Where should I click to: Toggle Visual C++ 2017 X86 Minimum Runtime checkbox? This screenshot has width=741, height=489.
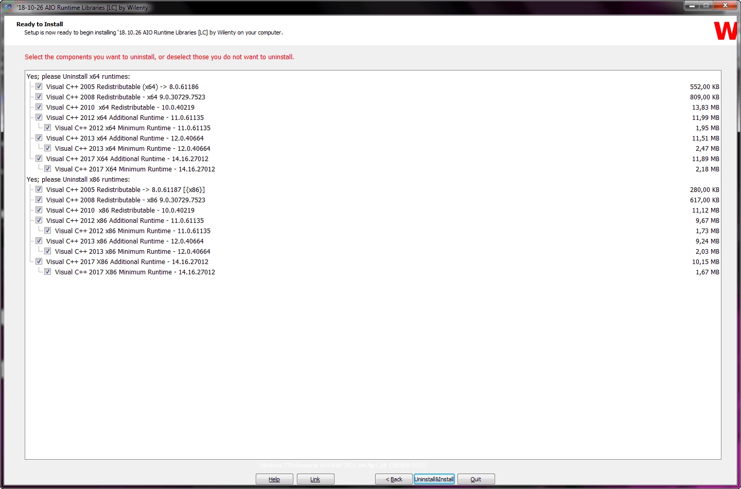point(48,272)
